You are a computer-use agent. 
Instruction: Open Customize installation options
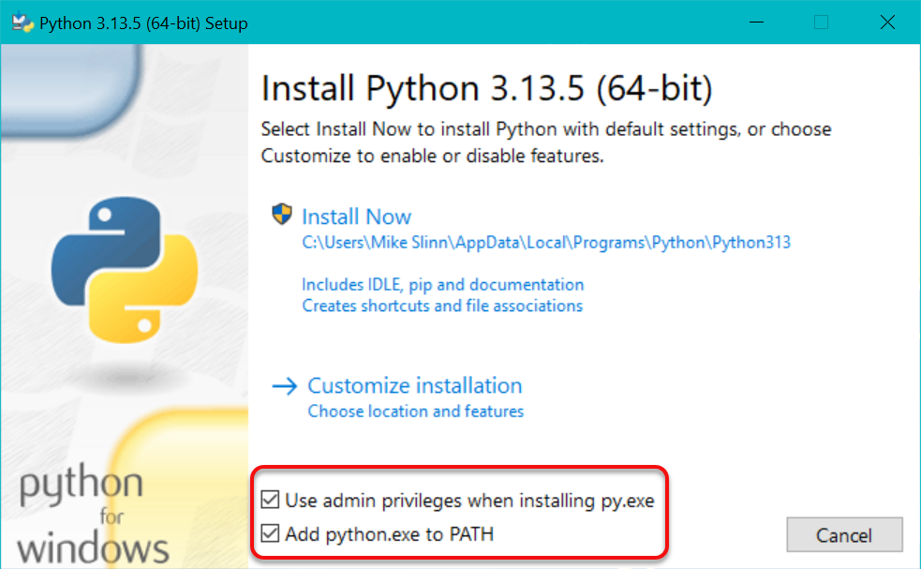tap(414, 385)
